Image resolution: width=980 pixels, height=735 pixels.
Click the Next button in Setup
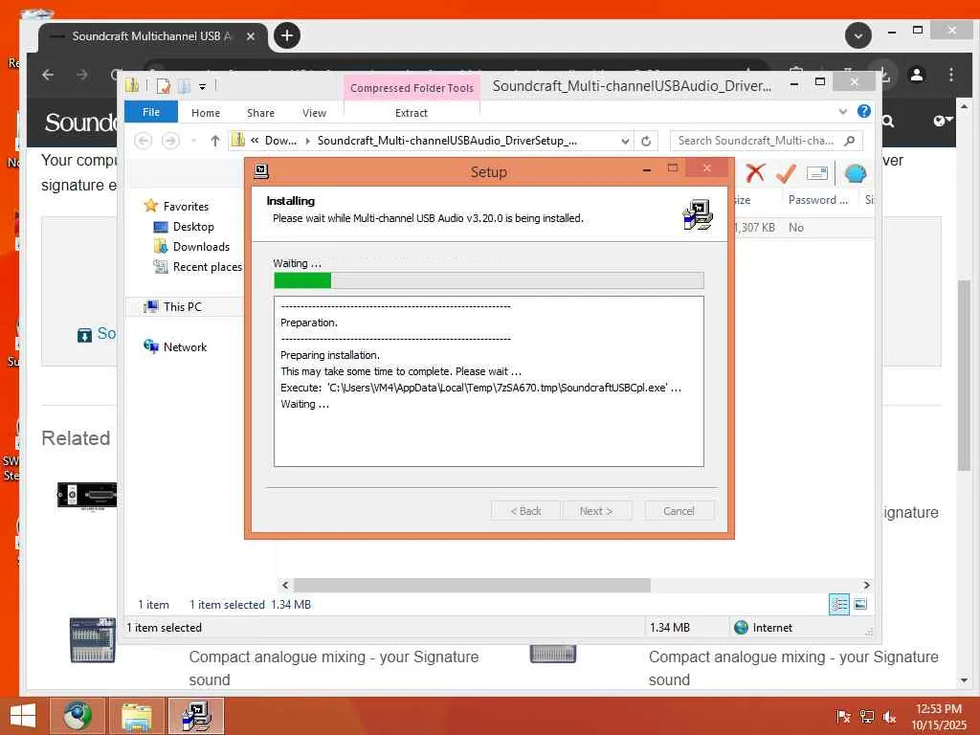[x=595, y=511]
